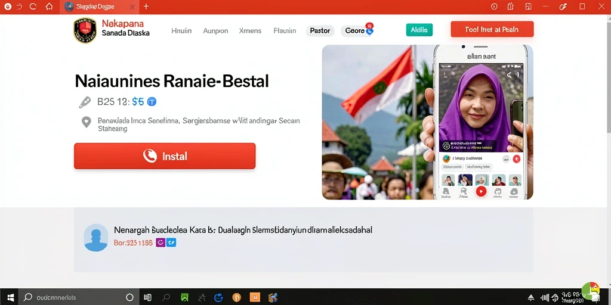Screen dimensions: 611x305
Task: Open the Flauiin menu item
Action: 285,31
